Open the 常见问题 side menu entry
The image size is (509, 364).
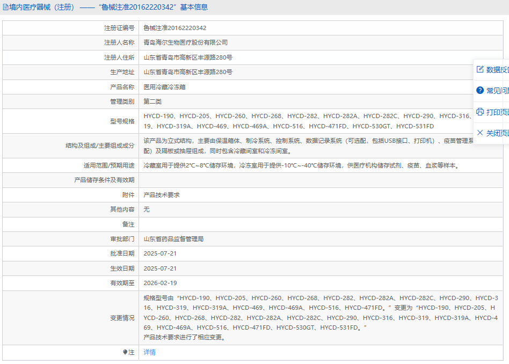tap(497, 91)
